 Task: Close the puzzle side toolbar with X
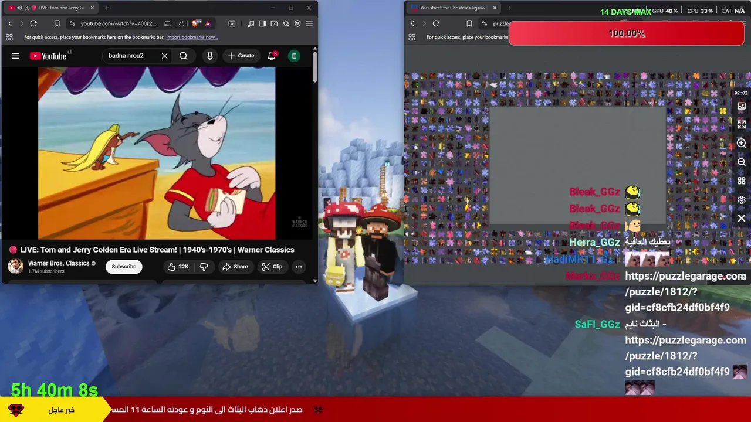742,219
